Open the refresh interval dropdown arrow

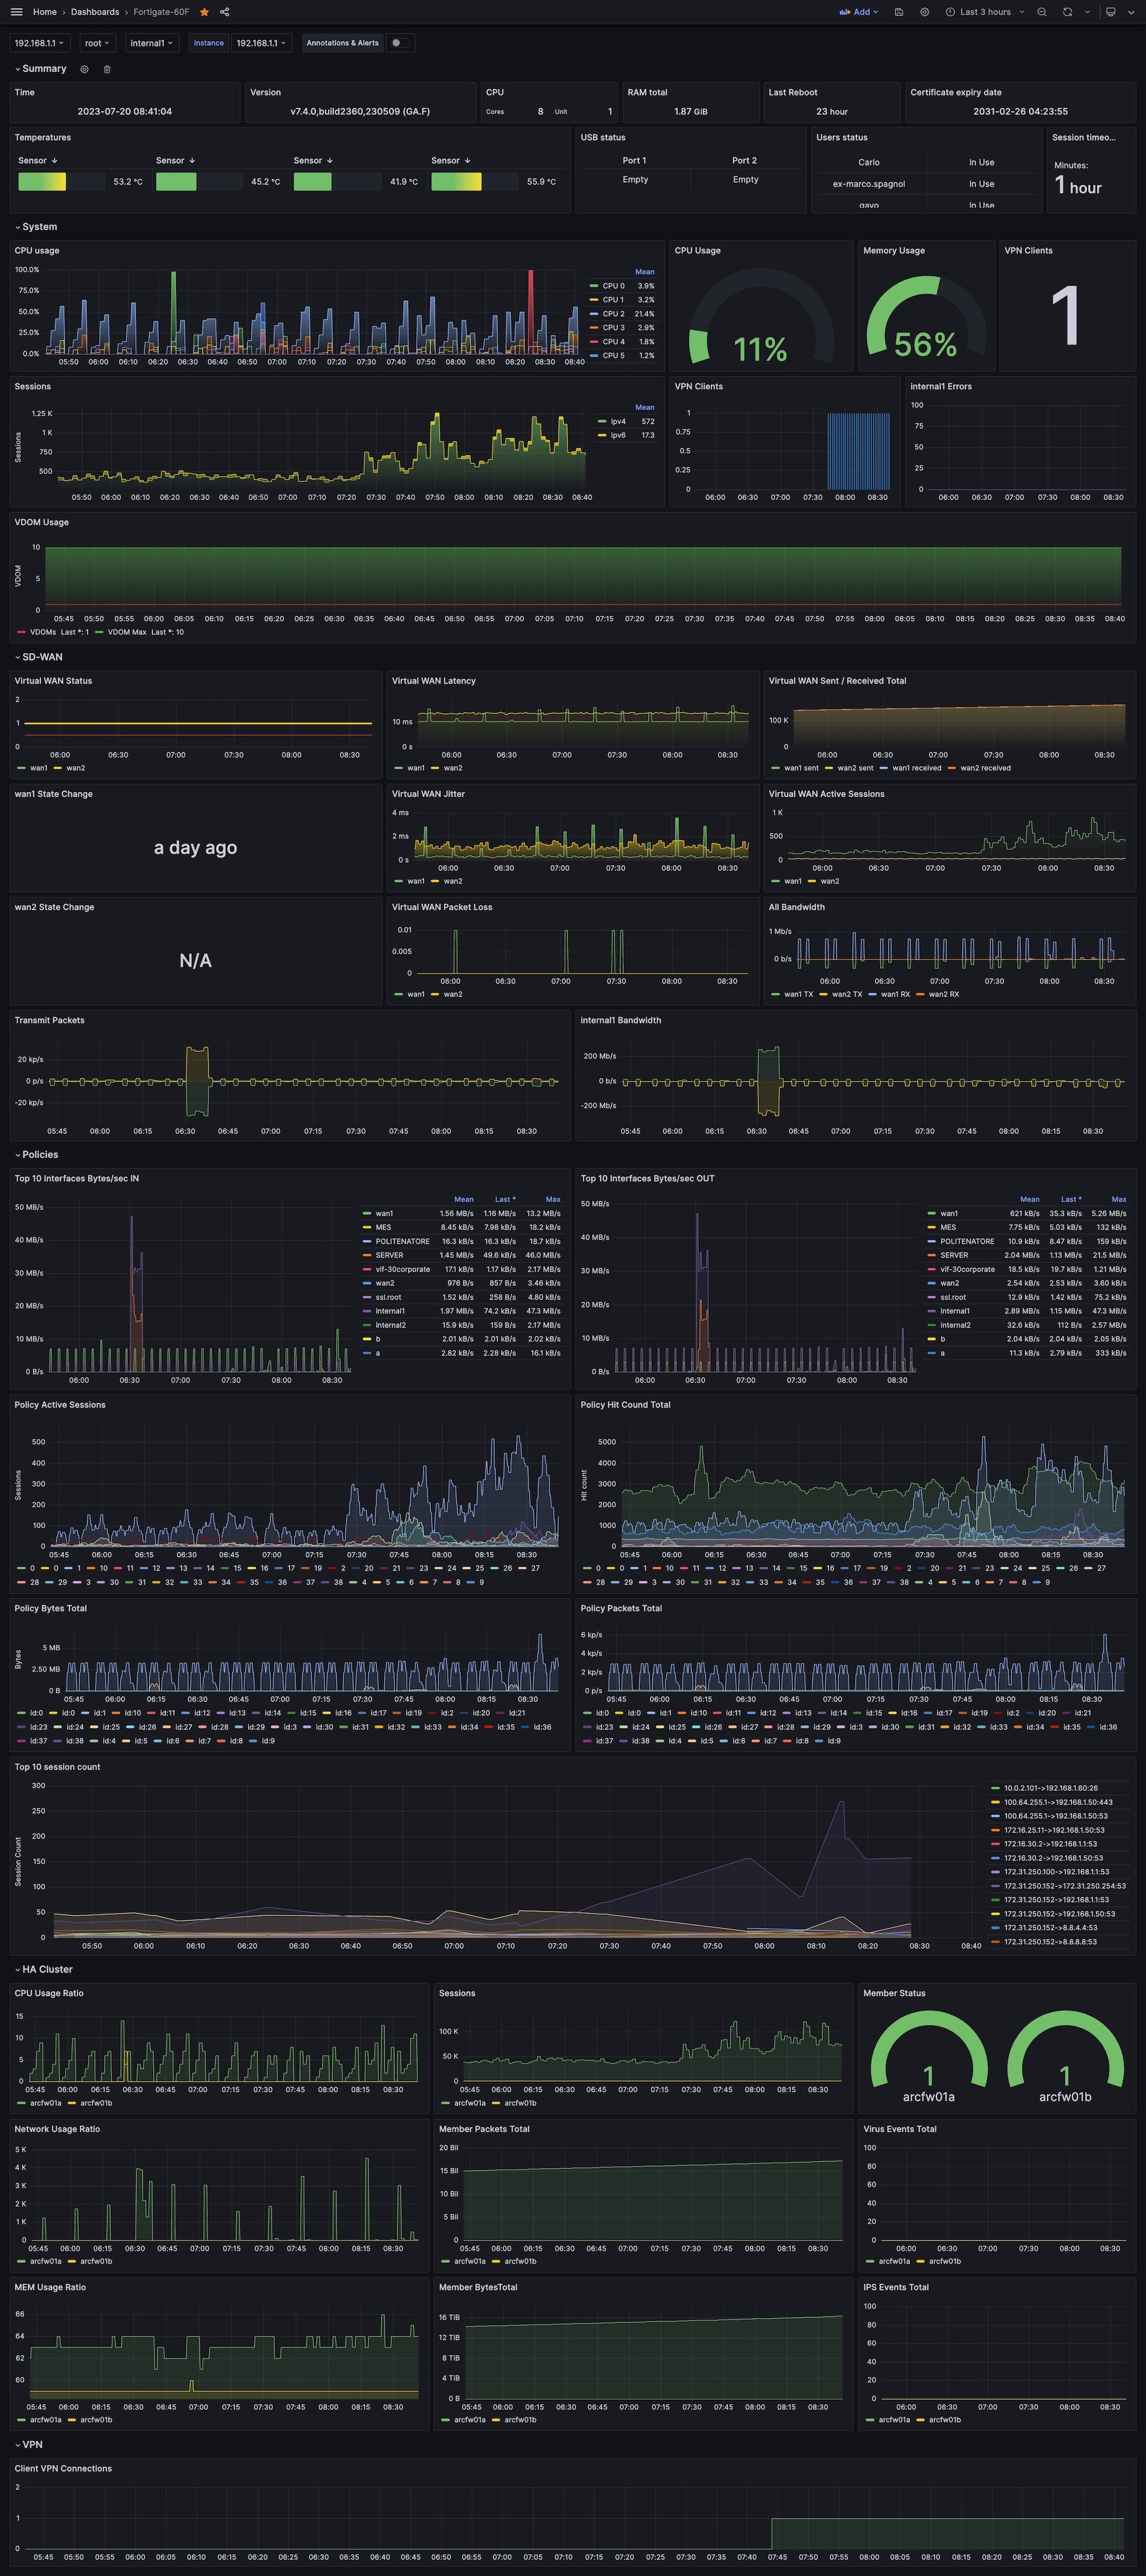(x=1087, y=12)
